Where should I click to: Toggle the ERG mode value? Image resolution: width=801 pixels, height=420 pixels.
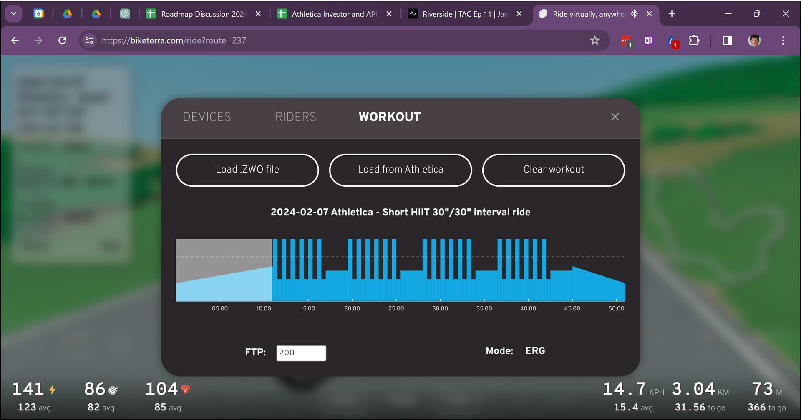coord(535,351)
